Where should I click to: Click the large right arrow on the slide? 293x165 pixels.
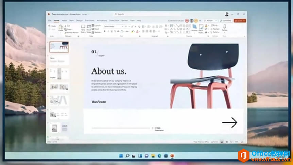tap(229, 123)
